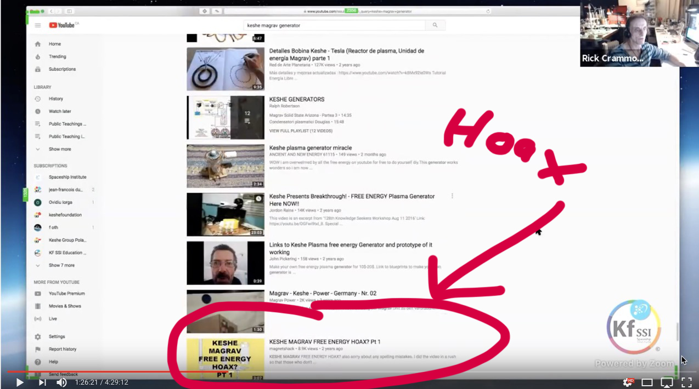Click the Settings gear in sidebar

38,336
